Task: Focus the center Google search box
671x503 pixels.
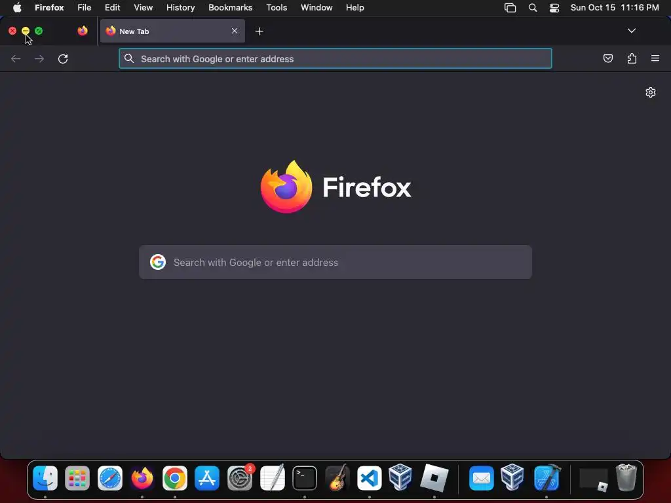Action: [x=335, y=262]
